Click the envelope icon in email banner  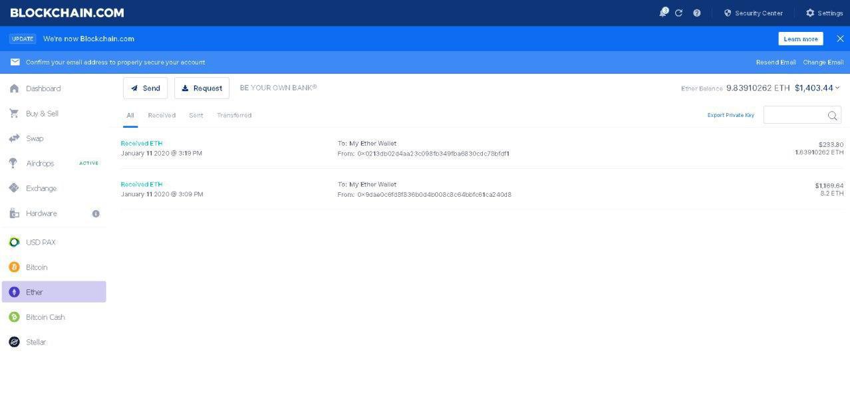click(x=15, y=62)
